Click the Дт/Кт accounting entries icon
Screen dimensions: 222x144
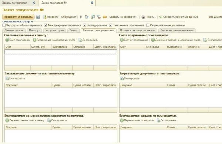99,17
